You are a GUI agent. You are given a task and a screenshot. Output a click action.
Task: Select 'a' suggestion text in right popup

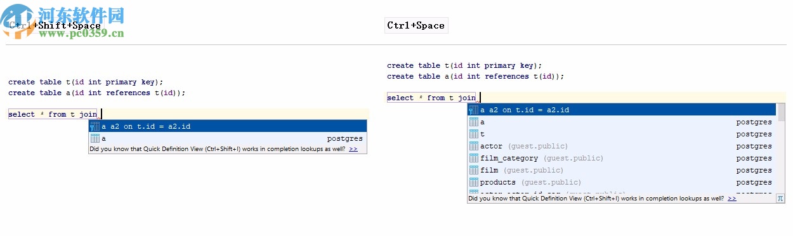coord(482,122)
